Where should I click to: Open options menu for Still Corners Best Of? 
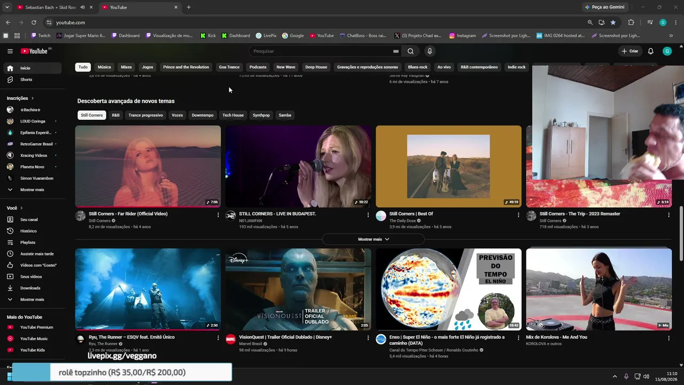[x=518, y=215]
